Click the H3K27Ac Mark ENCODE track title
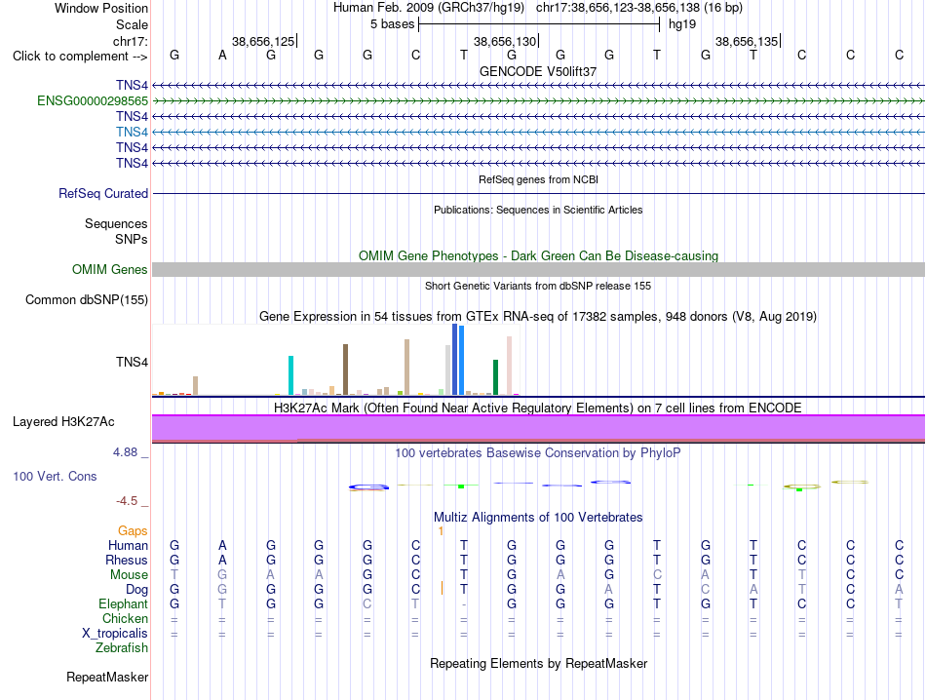 click(x=538, y=408)
